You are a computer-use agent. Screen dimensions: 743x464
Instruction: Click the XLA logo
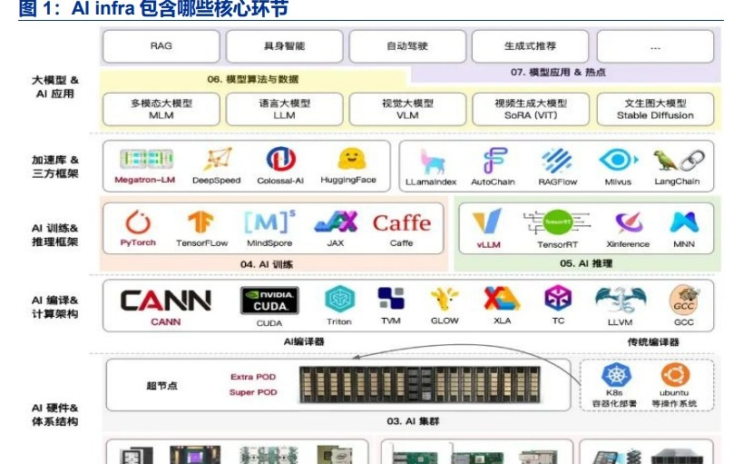click(502, 299)
